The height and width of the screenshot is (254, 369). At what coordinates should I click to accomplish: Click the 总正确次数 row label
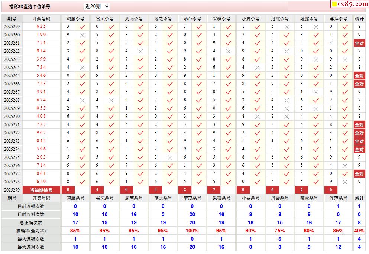pyautogui.click(x=31, y=223)
